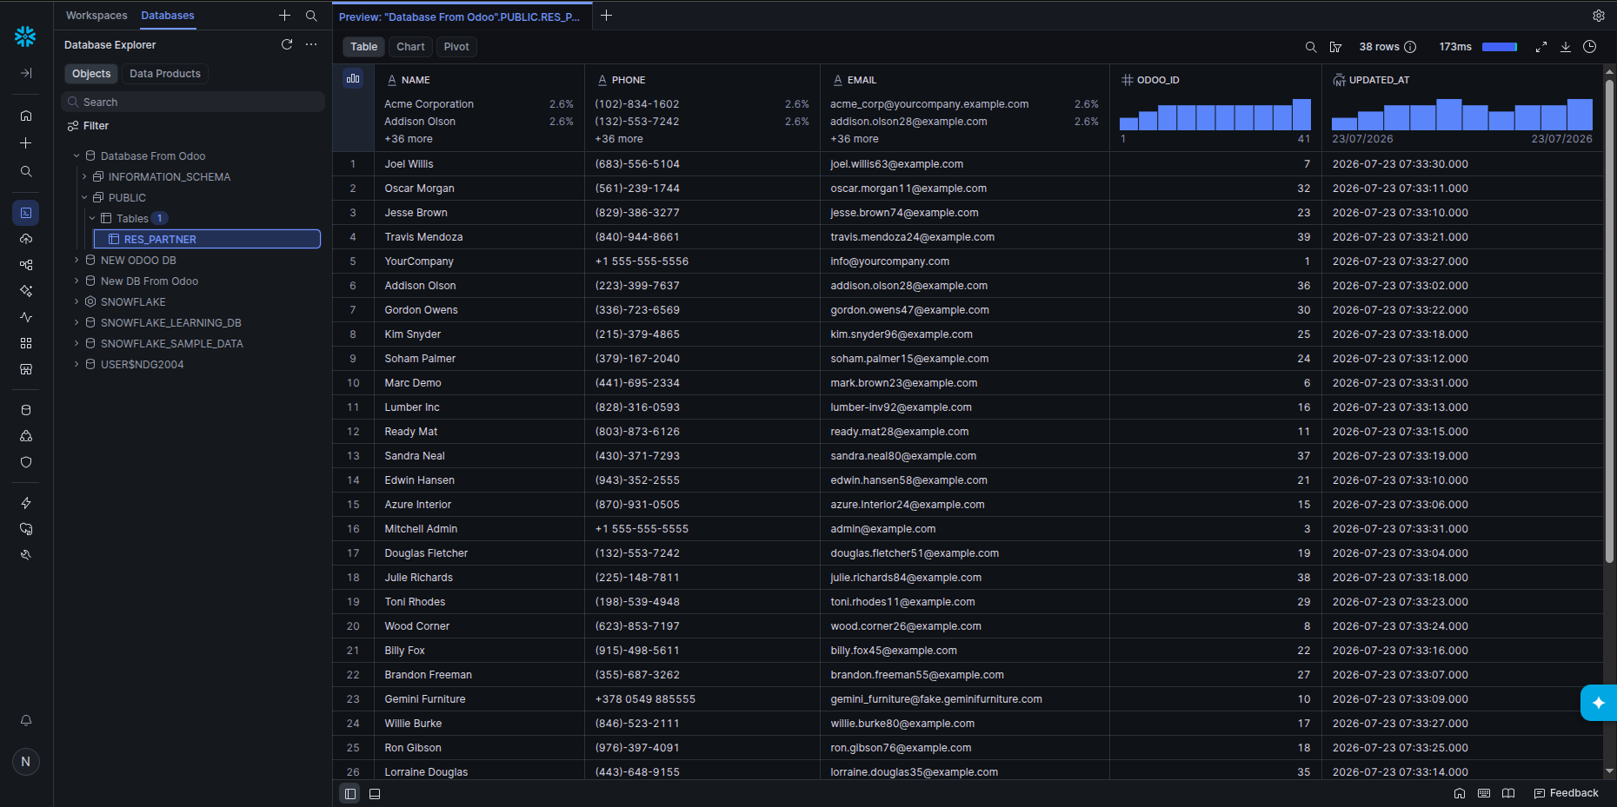1617x807 pixels.
Task: Expand the SNOWFLAKE_SAMPLE_DATA database
Action: pos(77,343)
